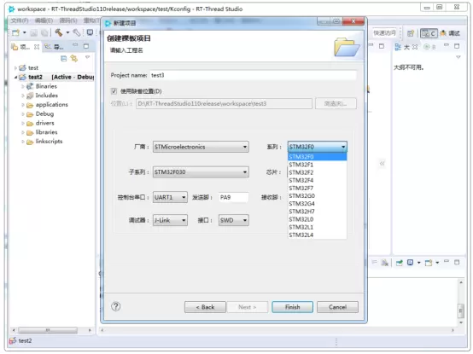Select the Debug folder in tree
This screenshot has height=354, width=473.
click(x=44, y=114)
